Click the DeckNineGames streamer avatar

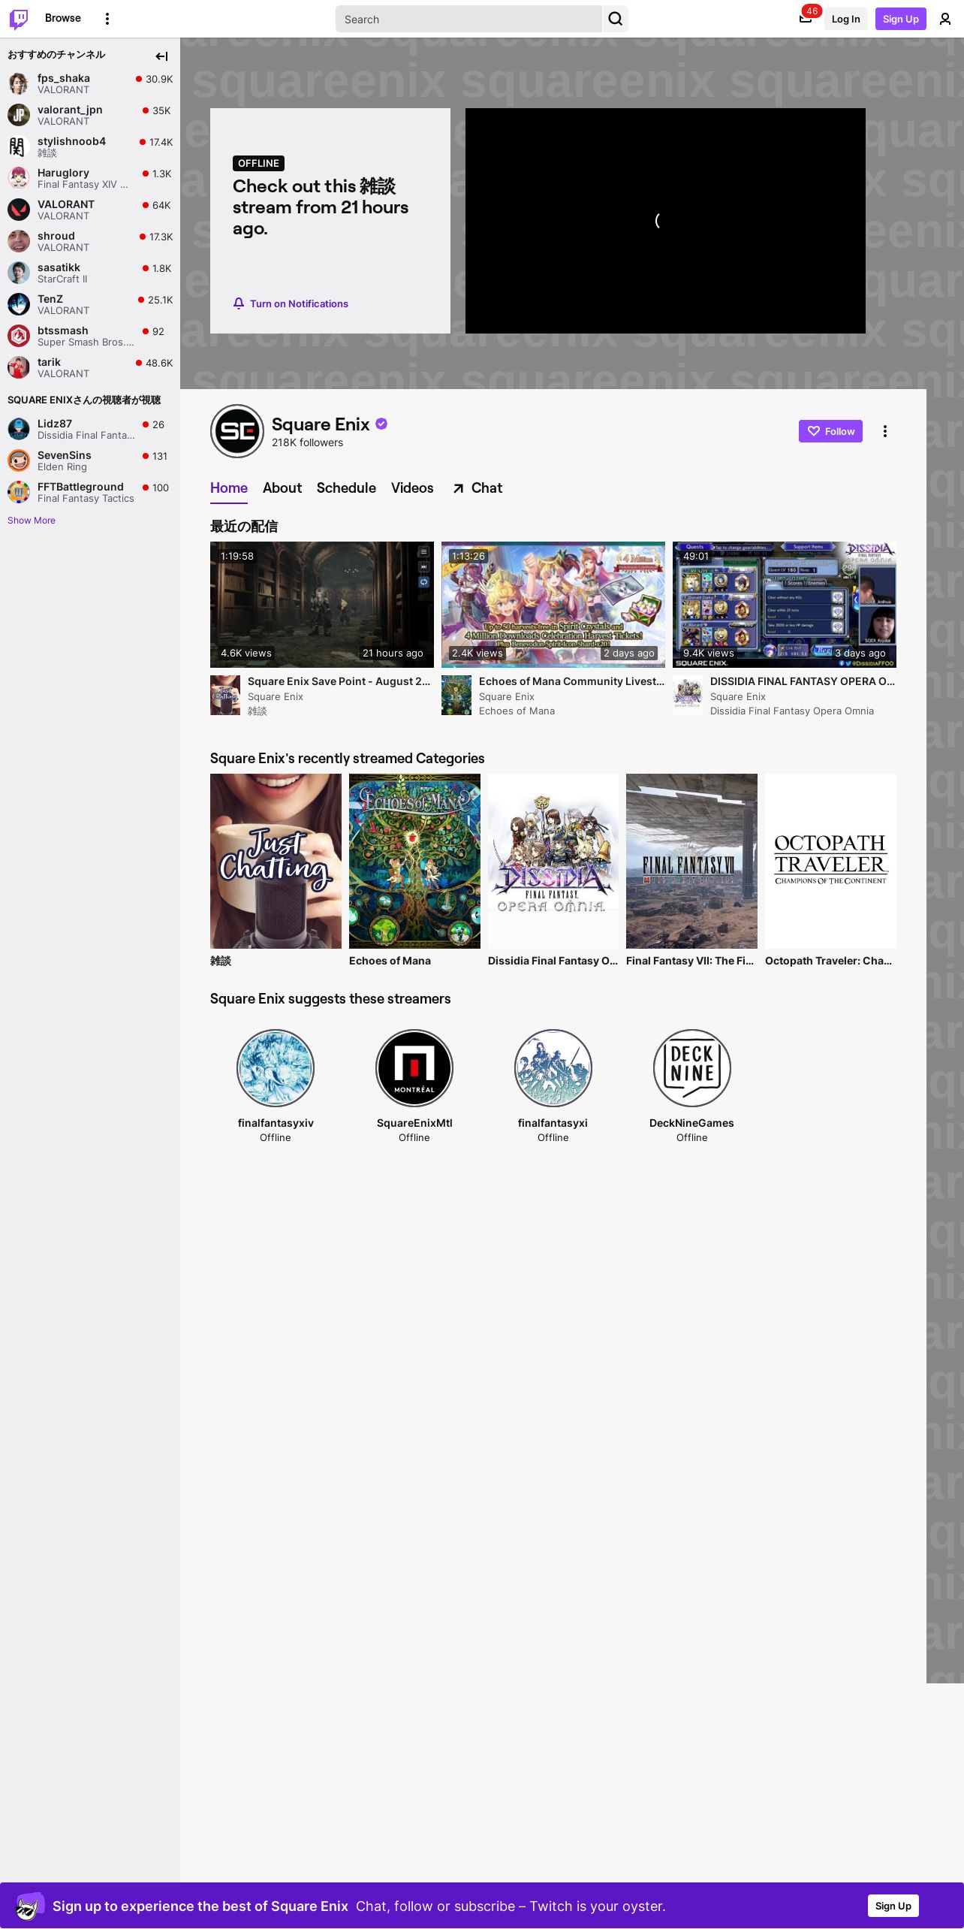(x=692, y=1068)
